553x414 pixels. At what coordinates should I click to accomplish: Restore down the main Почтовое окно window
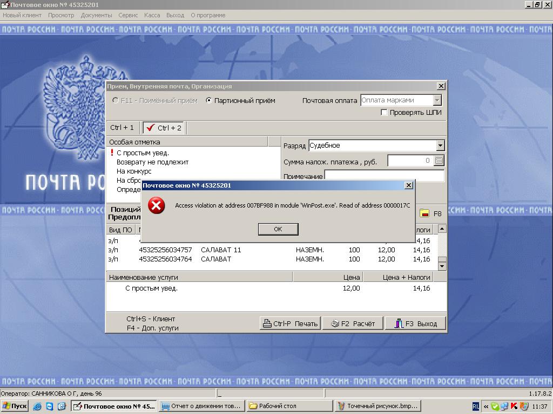point(537,4)
